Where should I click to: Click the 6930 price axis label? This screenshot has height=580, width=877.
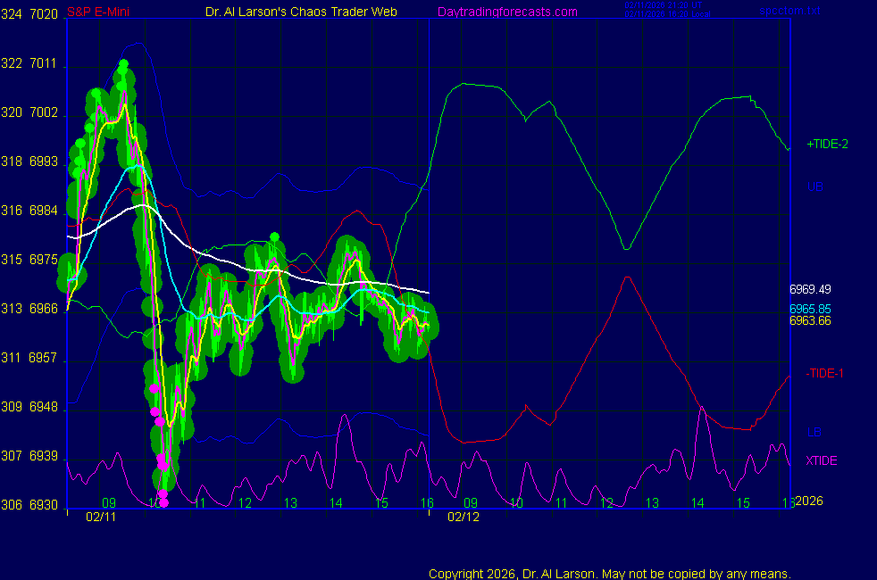coord(44,505)
